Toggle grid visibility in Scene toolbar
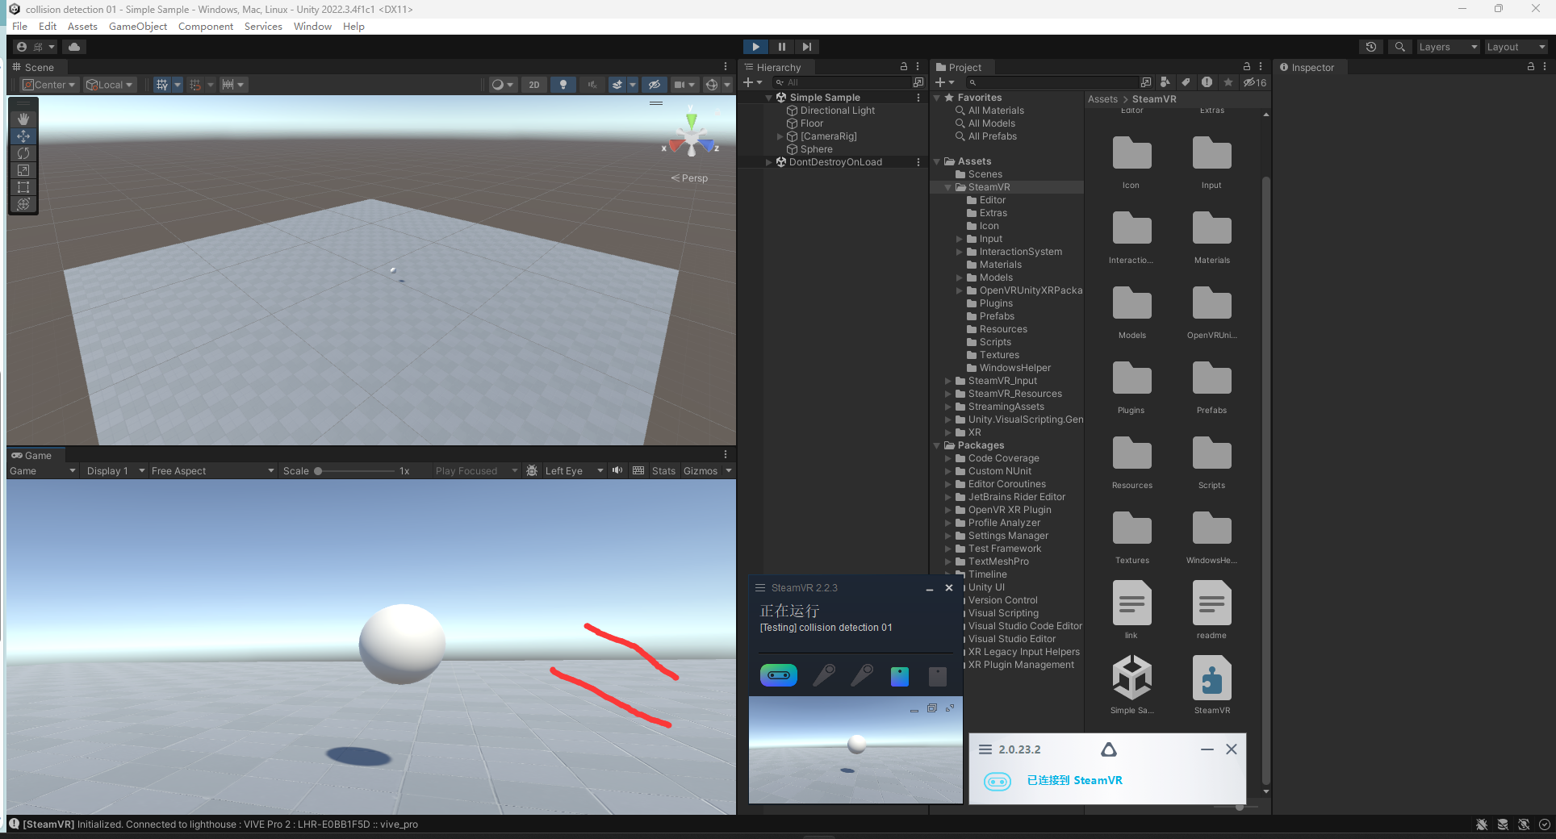1556x839 pixels. (162, 85)
